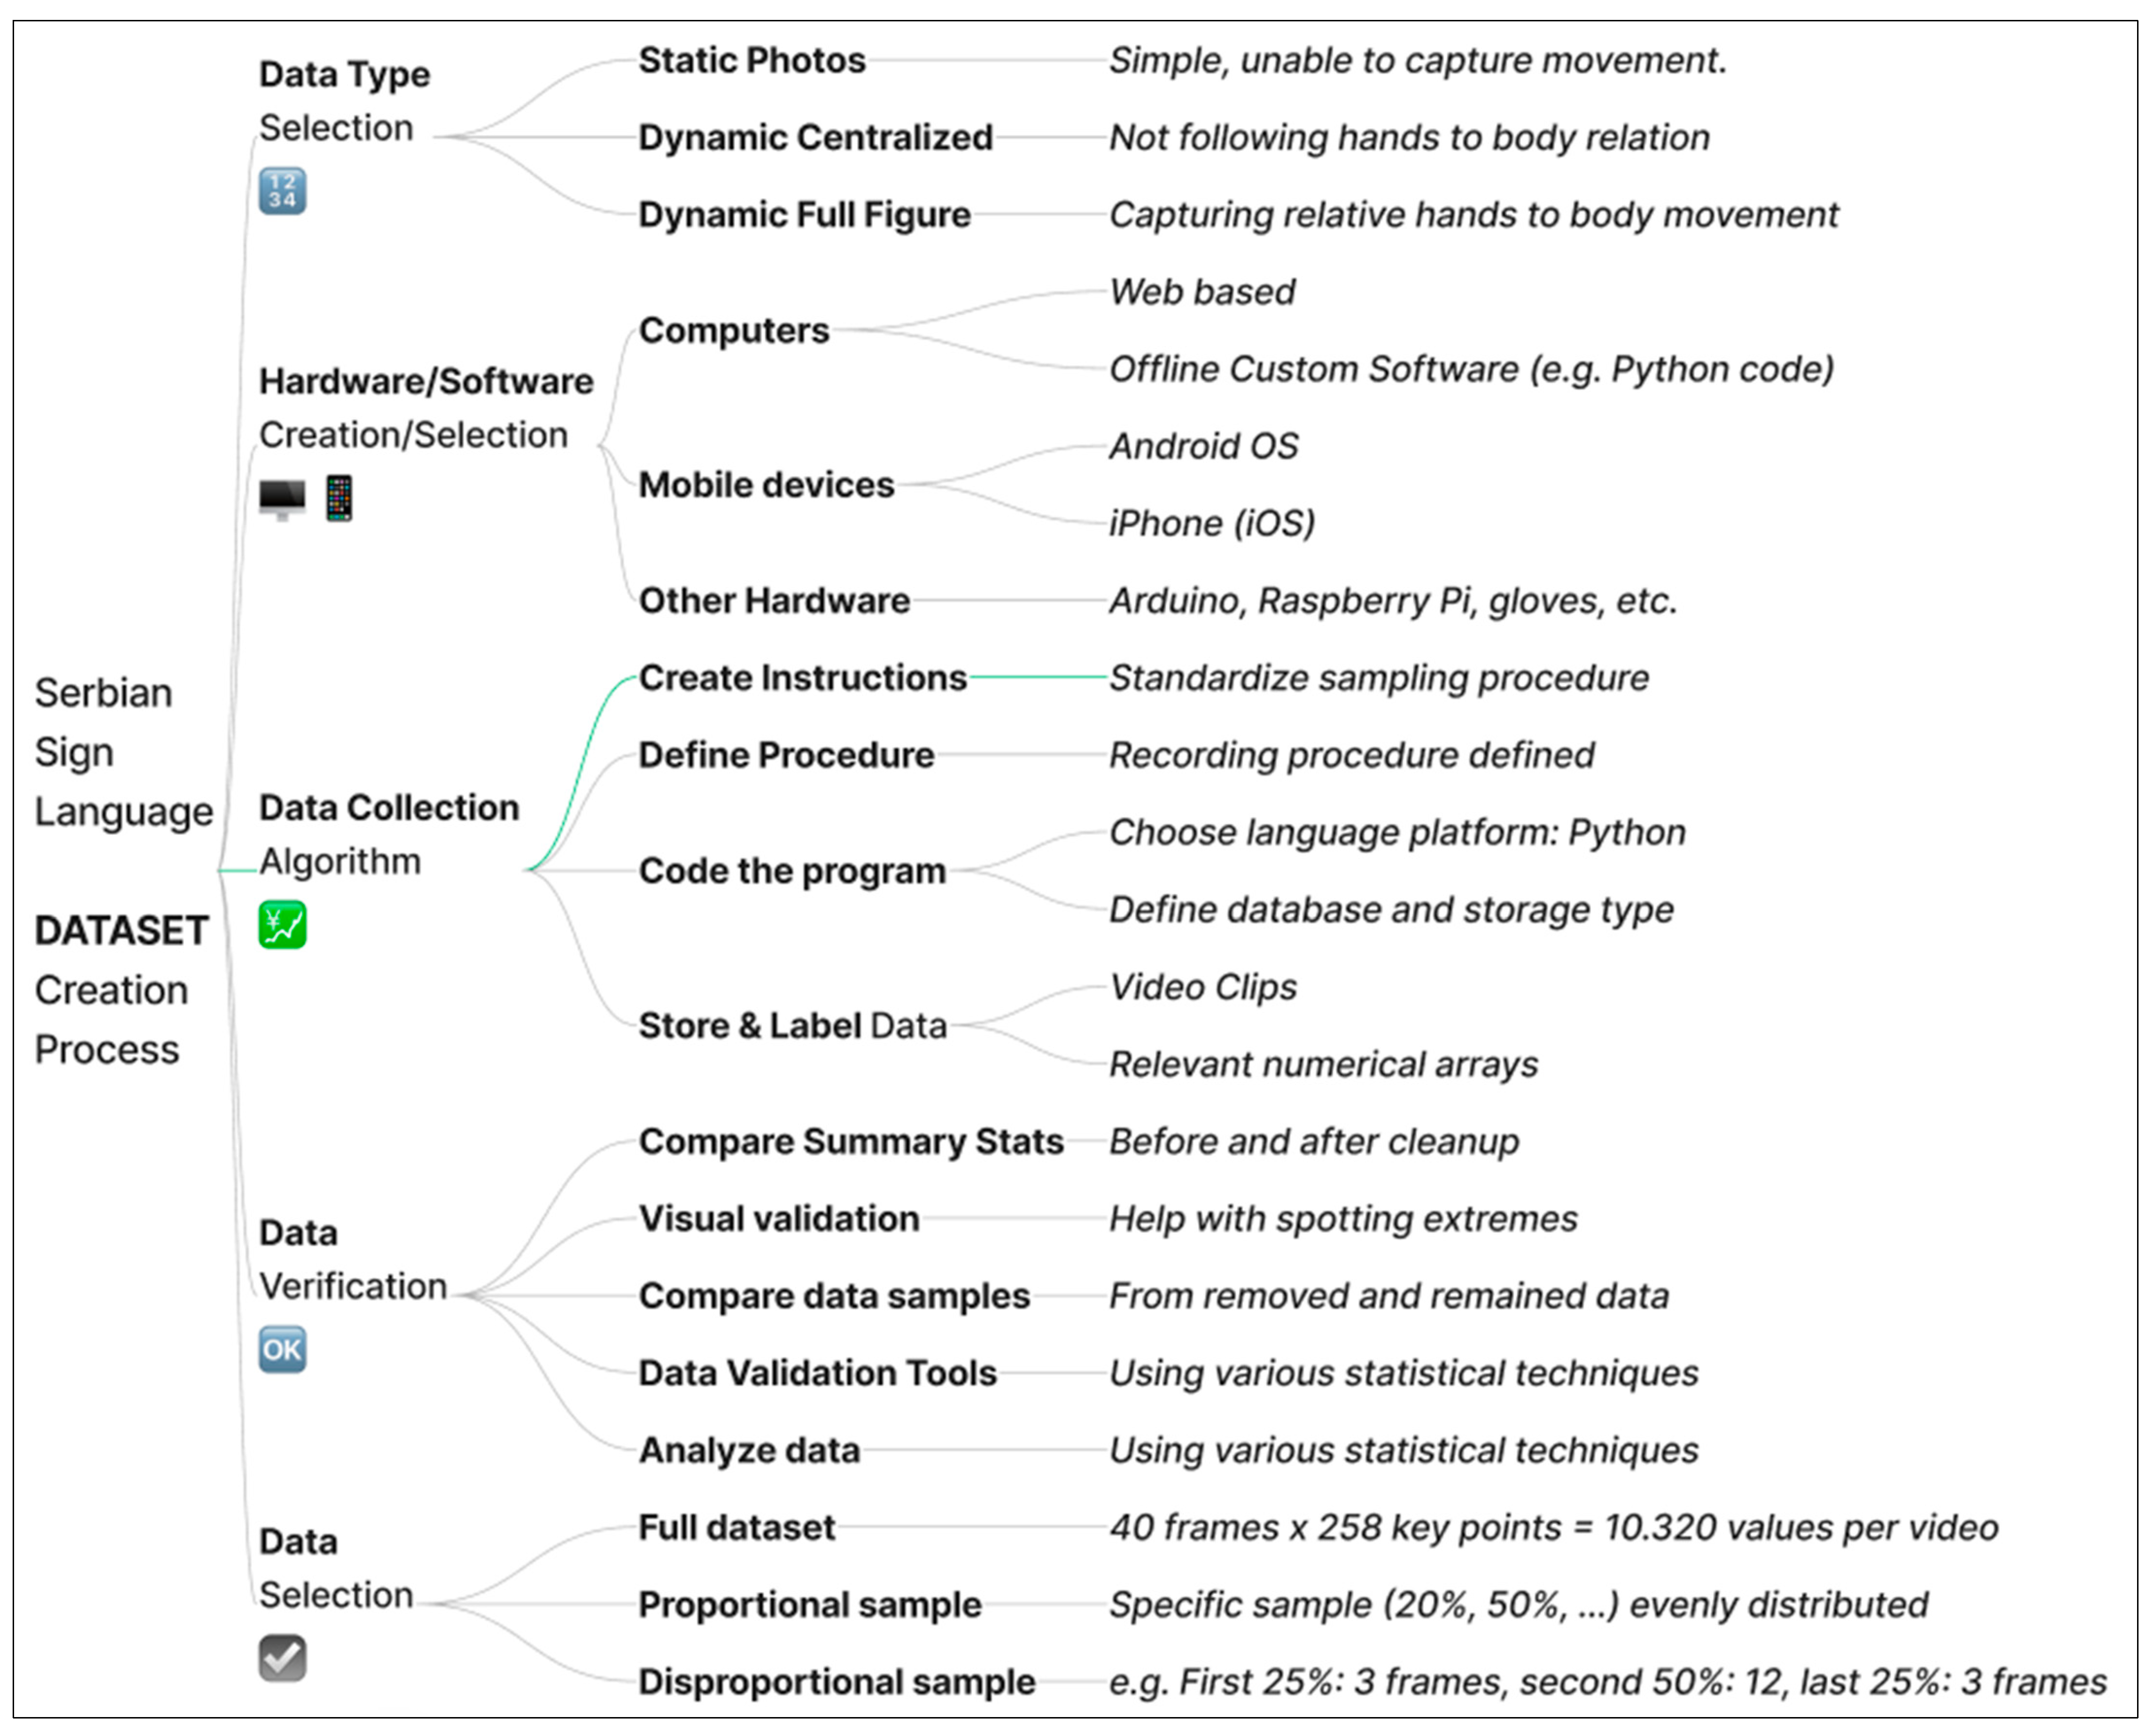Click the DATASET root node text

[121, 931]
